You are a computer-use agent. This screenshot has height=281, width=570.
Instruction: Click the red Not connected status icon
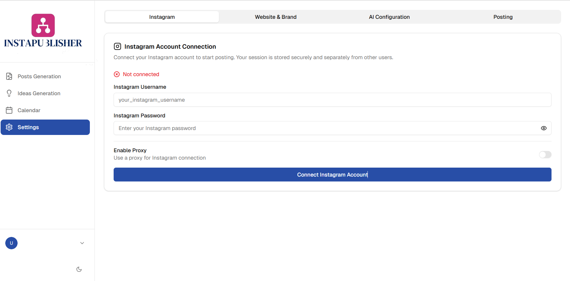coord(117,74)
